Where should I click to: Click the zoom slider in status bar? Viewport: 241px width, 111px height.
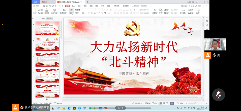(x=195, y=103)
